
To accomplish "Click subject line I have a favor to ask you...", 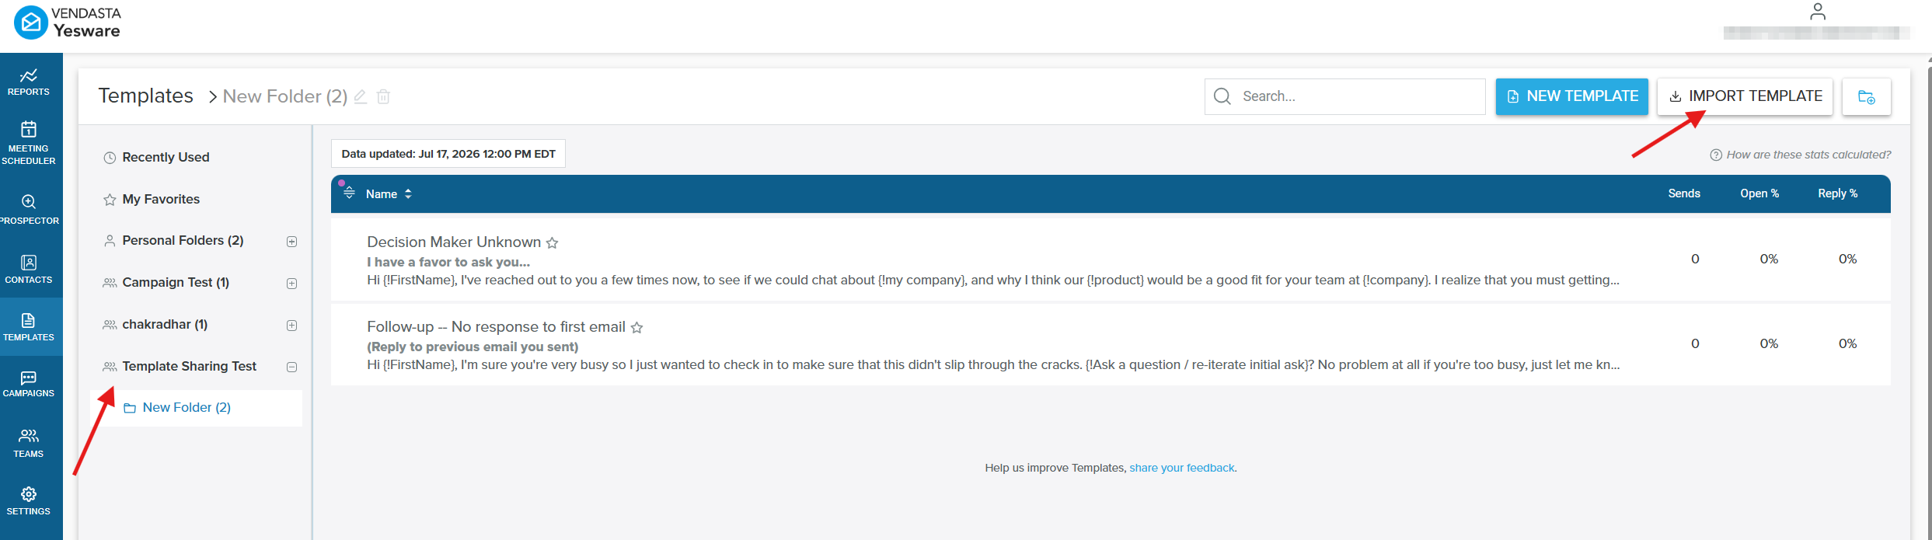I will (448, 262).
